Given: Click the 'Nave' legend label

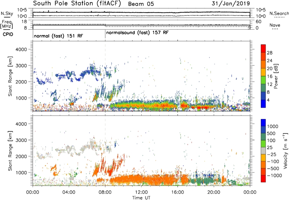Looking at the screenshot, I should coord(275,25).
